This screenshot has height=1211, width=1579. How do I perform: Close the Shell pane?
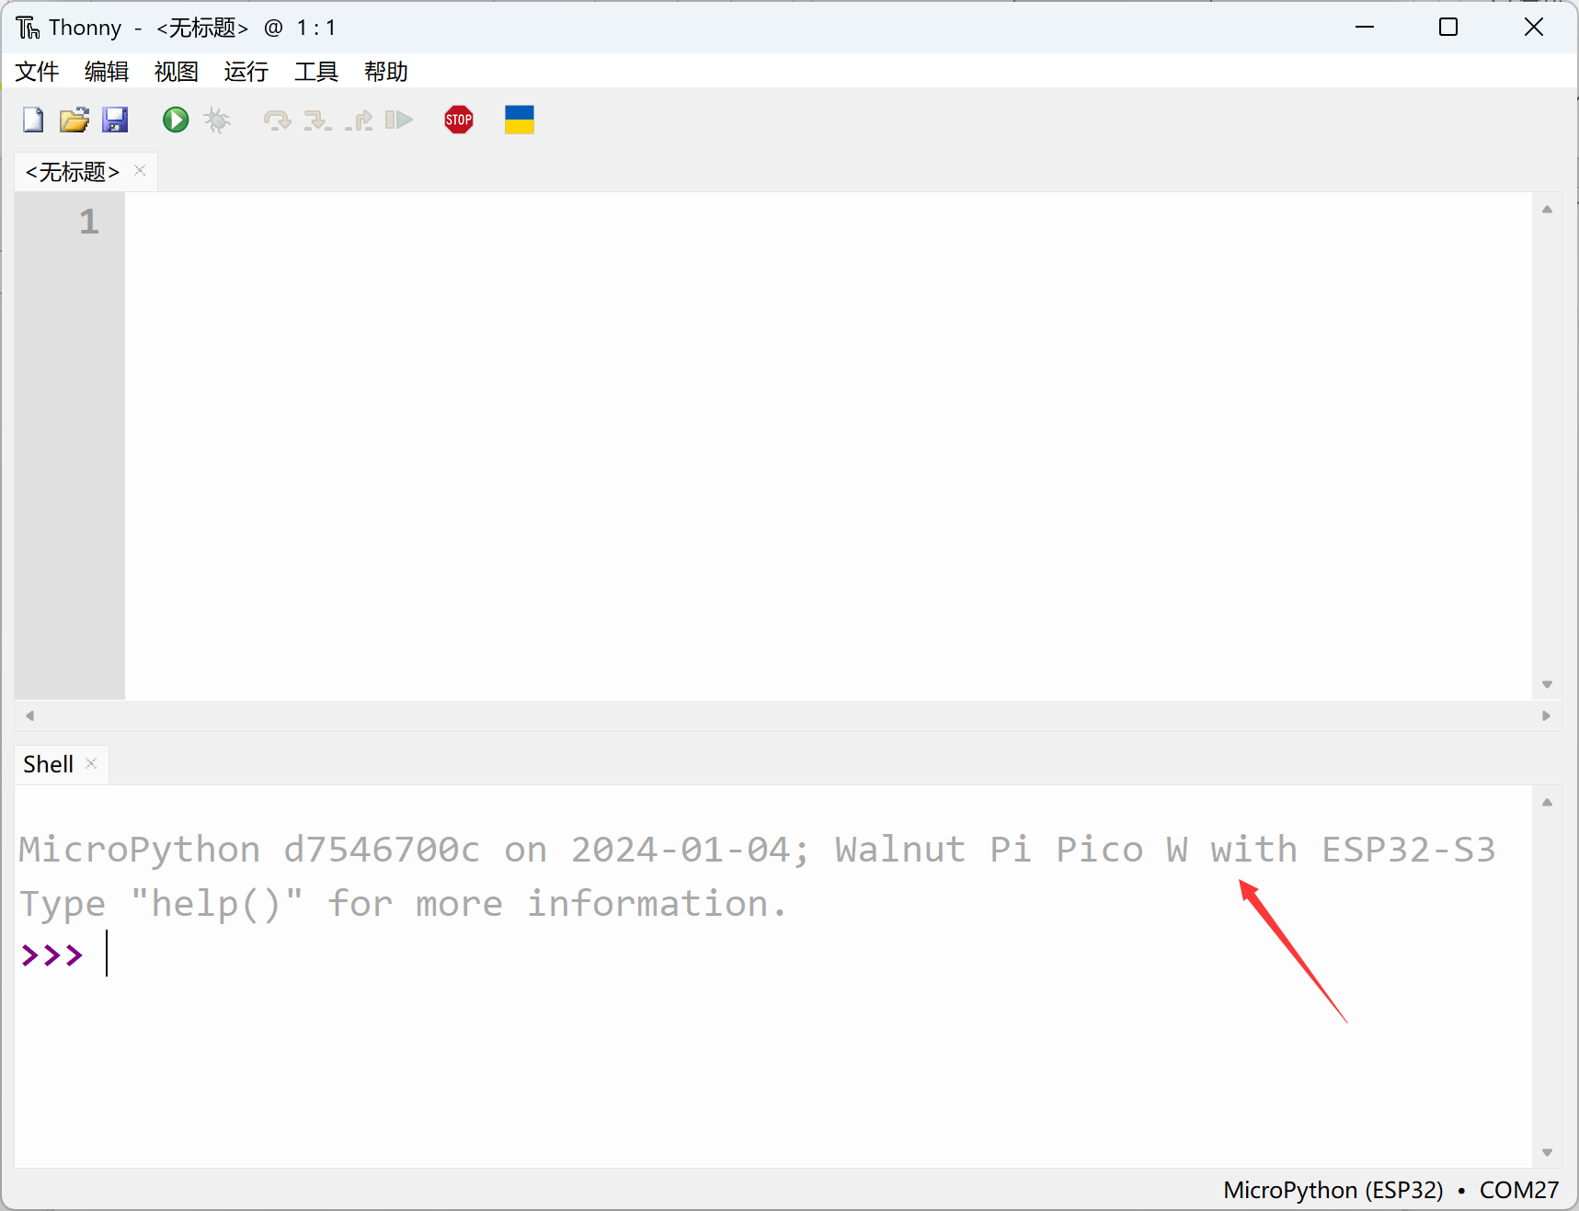90,763
